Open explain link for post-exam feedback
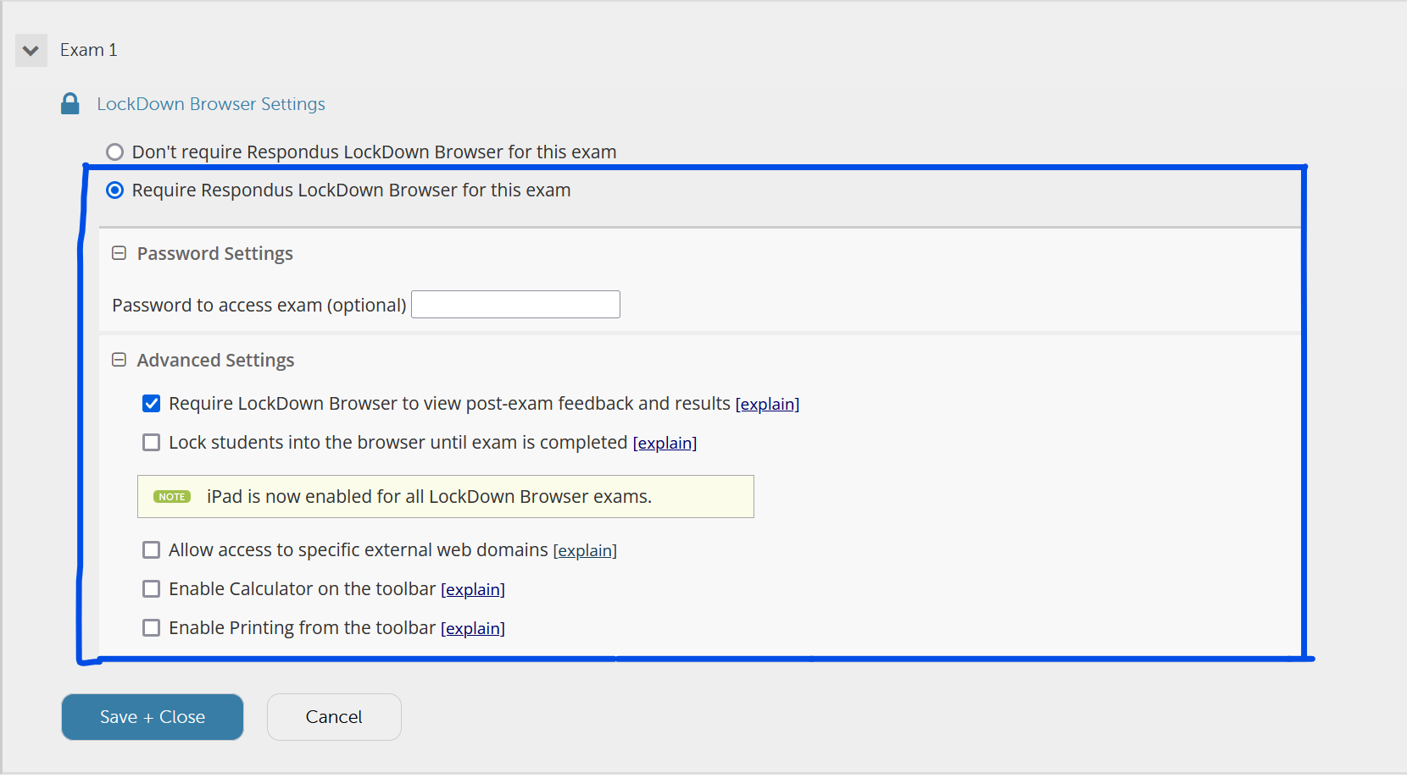 tap(767, 405)
